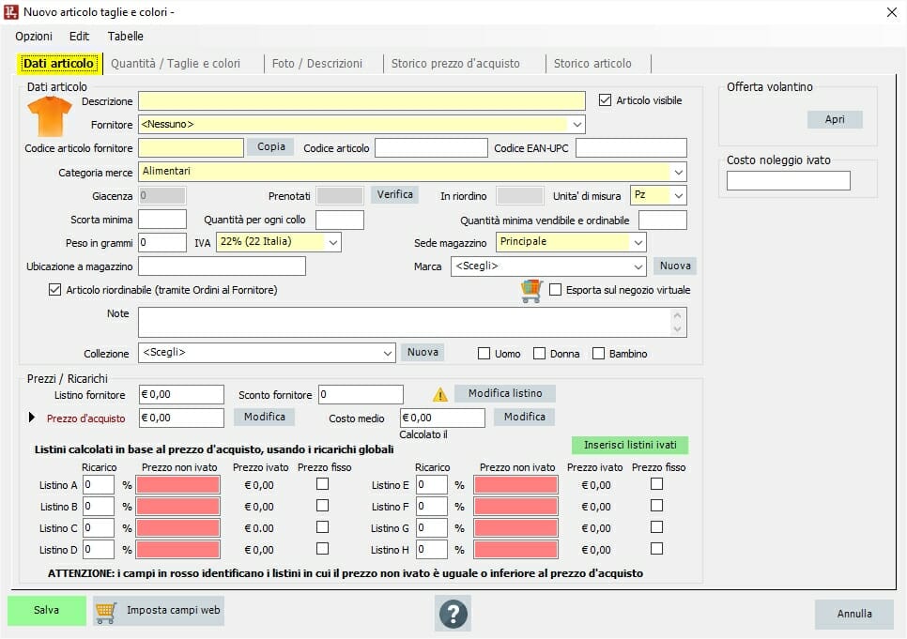The image size is (907, 639).
Task: Enable Prezzo fisso for Listino E
Action: click(656, 483)
